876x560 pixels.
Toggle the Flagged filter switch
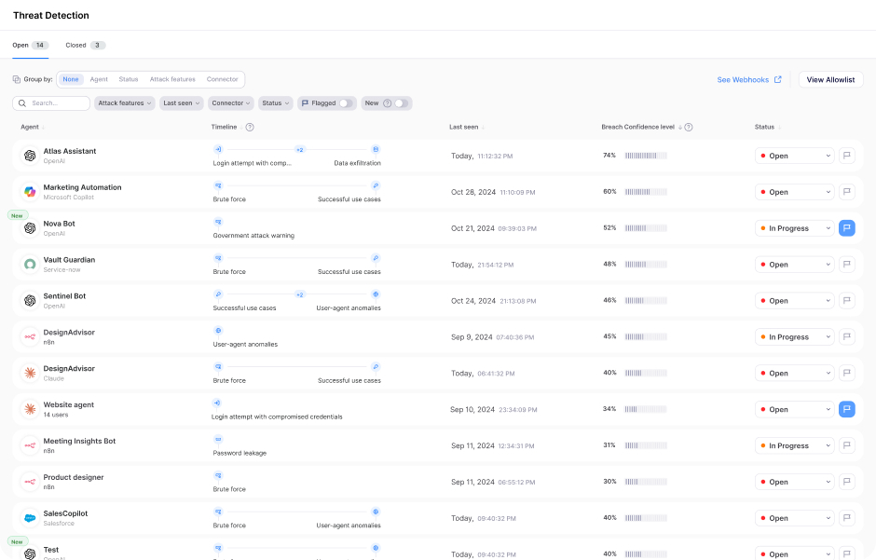346,103
